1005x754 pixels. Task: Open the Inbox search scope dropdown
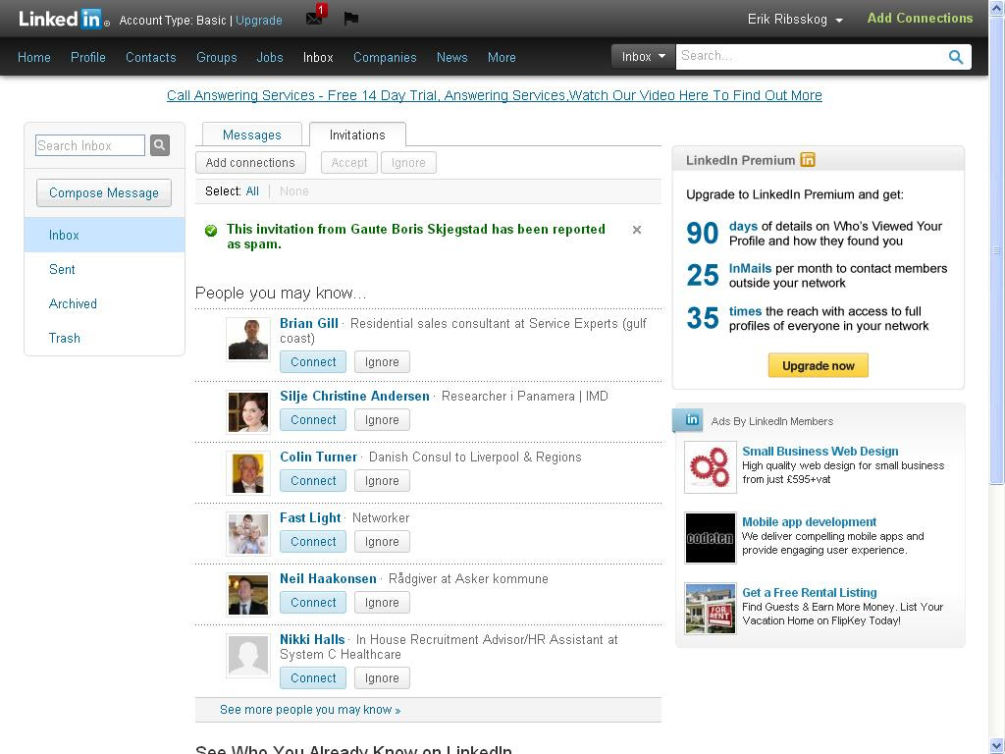(x=644, y=56)
